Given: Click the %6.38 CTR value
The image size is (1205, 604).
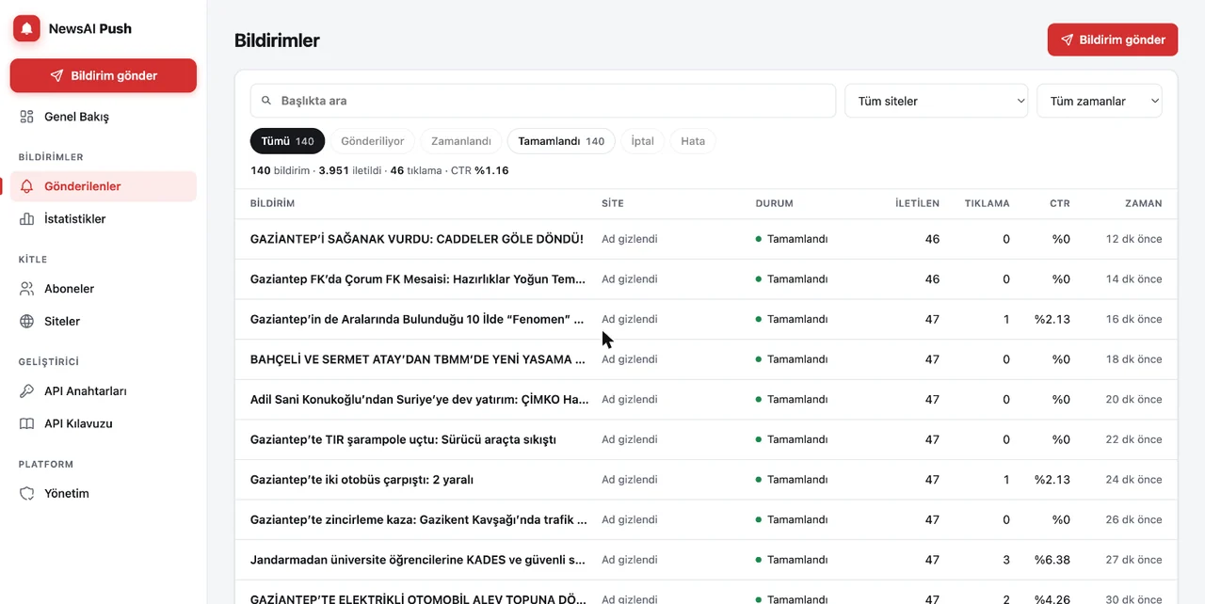Looking at the screenshot, I should (x=1052, y=560).
